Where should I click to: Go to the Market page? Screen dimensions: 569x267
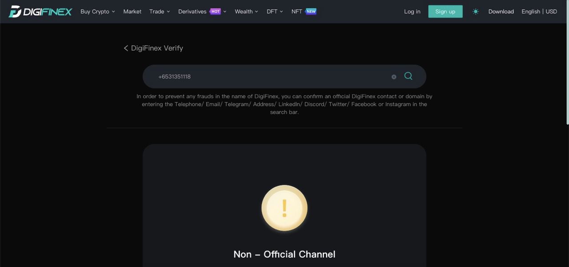click(132, 12)
